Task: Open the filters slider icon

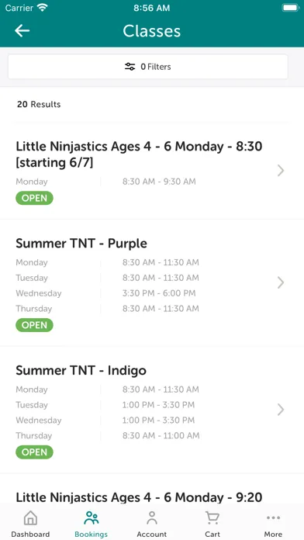Action: tap(130, 67)
